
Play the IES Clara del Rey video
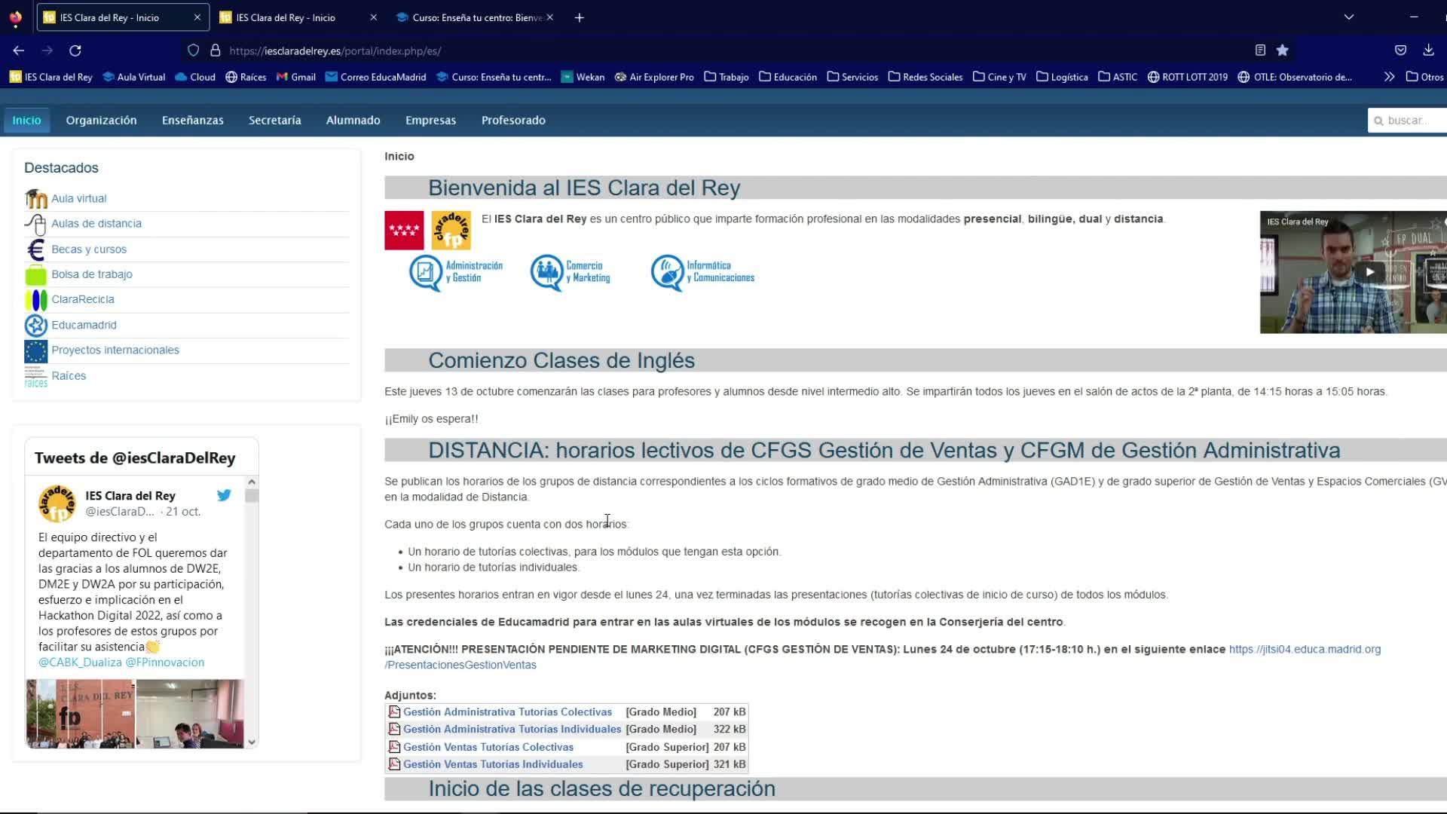click(x=1369, y=272)
